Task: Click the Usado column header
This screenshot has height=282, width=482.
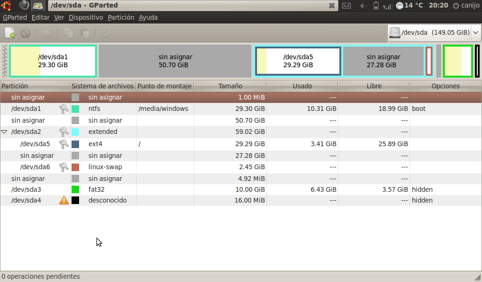Action: [x=302, y=86]
